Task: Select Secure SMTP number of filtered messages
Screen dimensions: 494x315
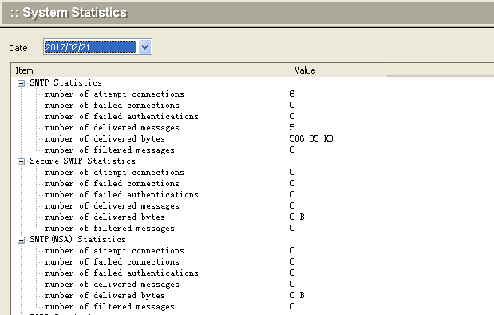Action: (109, 228)
